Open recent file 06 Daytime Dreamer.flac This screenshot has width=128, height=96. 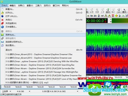tap(43, 76)
